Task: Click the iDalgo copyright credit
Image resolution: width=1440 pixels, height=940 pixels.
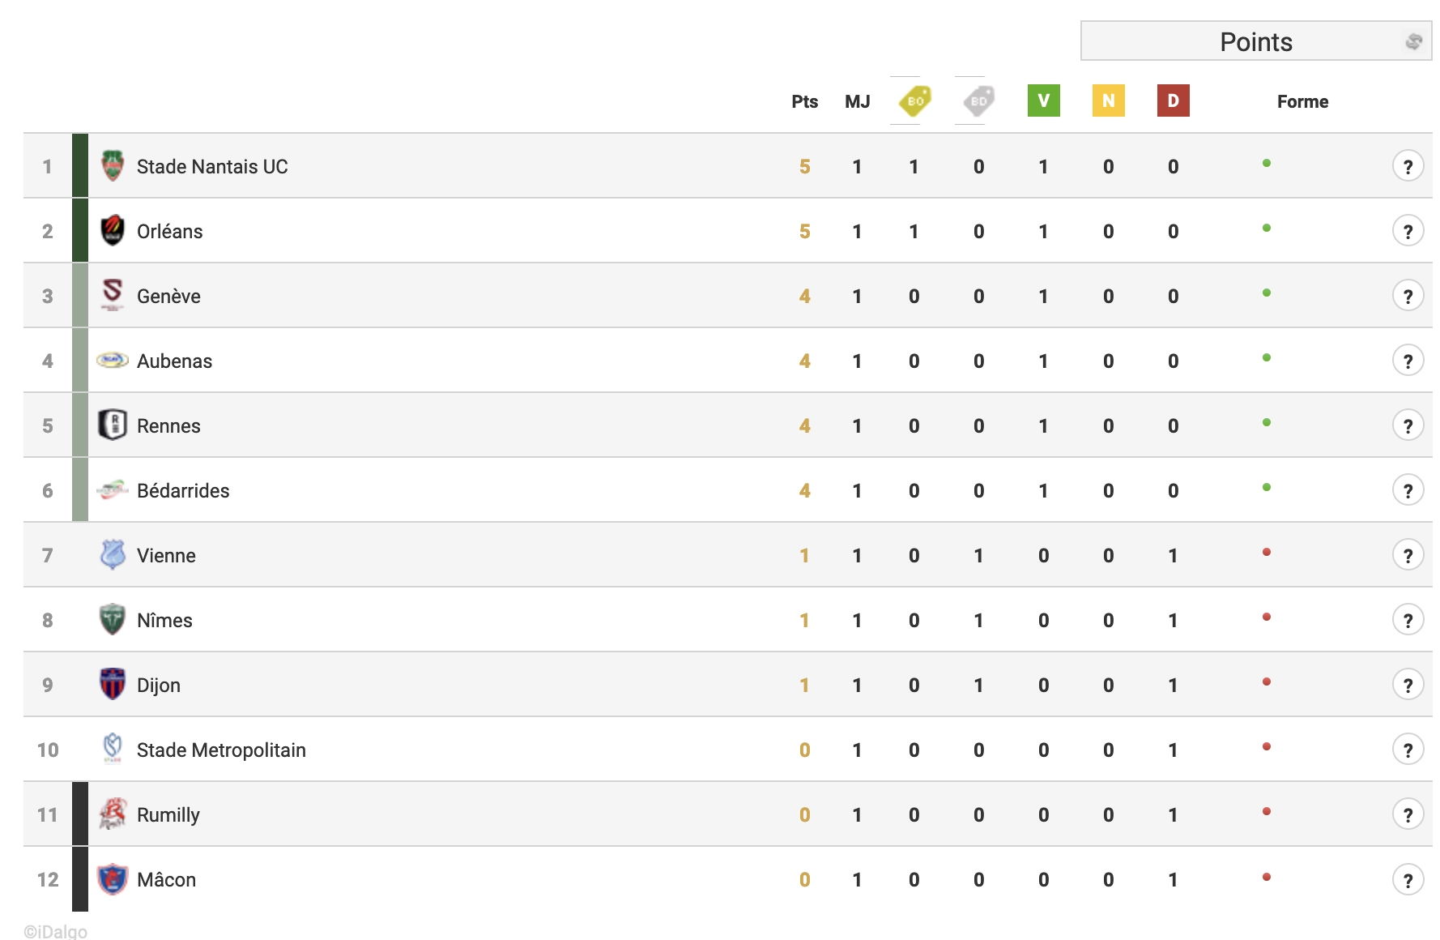Action: (x=55, y=931)
